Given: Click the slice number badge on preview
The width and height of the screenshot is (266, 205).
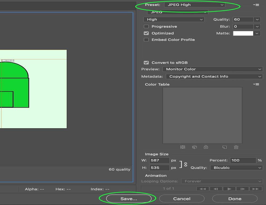Looking at the screenshot, I should coord(4,60).
